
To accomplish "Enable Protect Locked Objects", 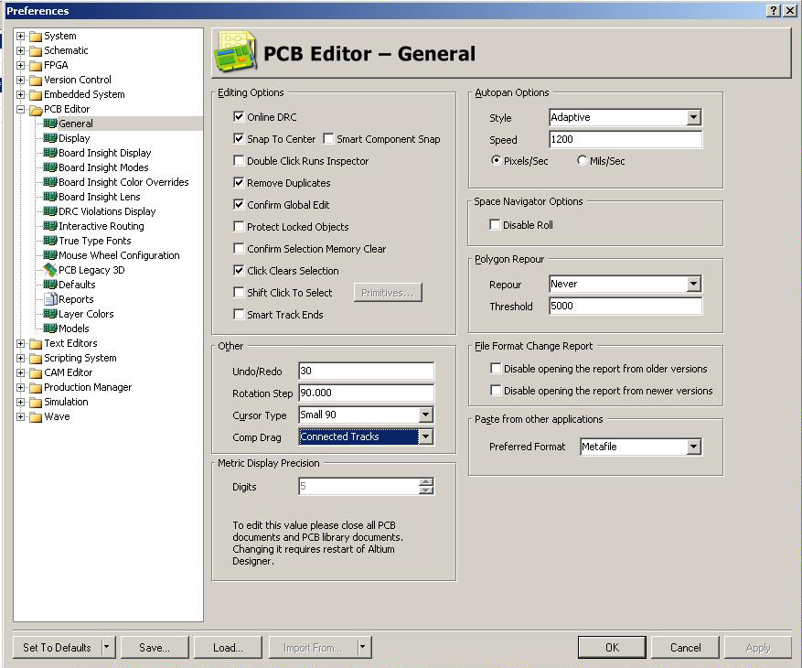I will [239, 226].
